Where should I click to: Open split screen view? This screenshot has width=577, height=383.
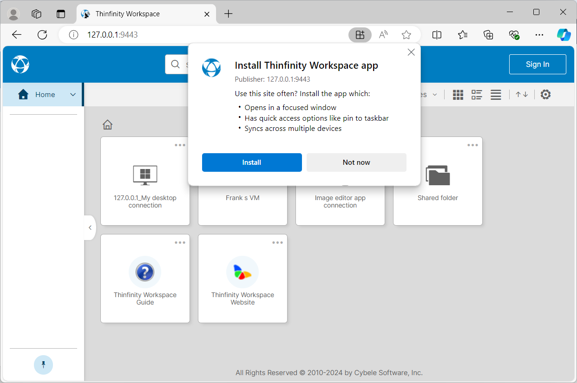(437, 35)
